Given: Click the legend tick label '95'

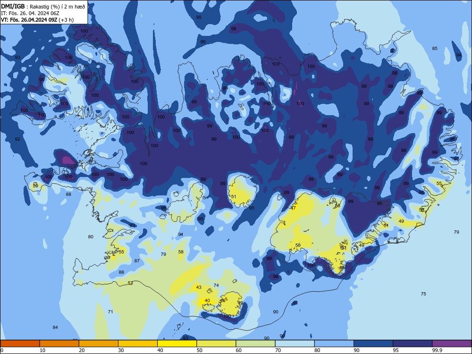Looking at the screenshot, I should coord(396,350).
